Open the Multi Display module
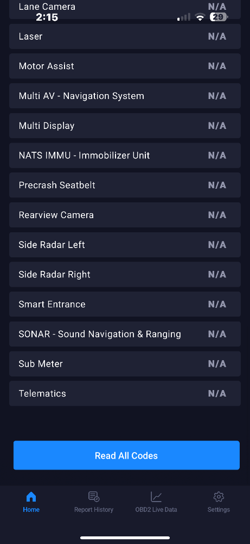The image size is (250, 544). point(125,126)
